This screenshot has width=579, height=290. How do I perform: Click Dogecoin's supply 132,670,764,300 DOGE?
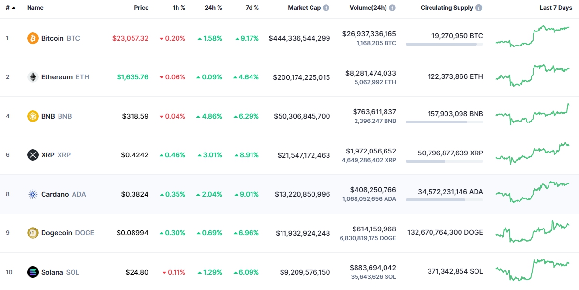coord(445,232)
